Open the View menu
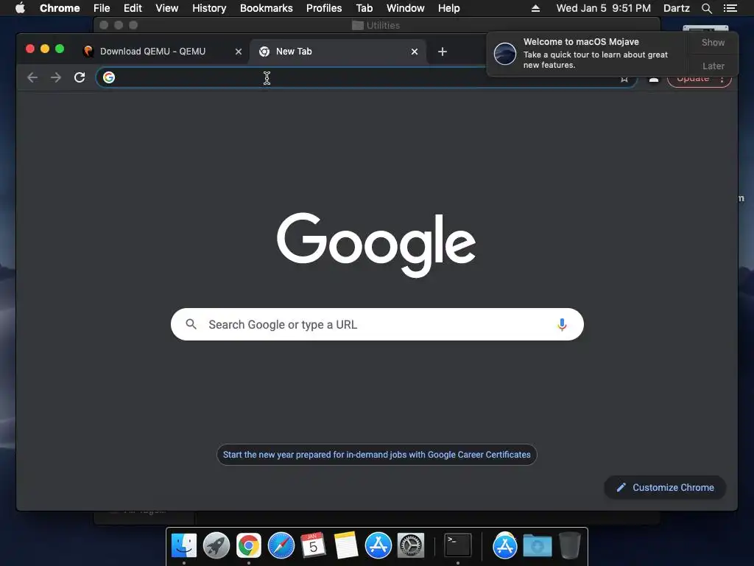The height and width of the screenshot is (566, 754). point(167,8)
